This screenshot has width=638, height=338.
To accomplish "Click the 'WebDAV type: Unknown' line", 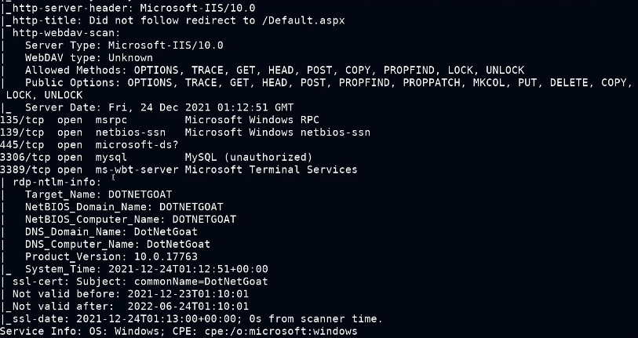I will [x=89, y=58].
